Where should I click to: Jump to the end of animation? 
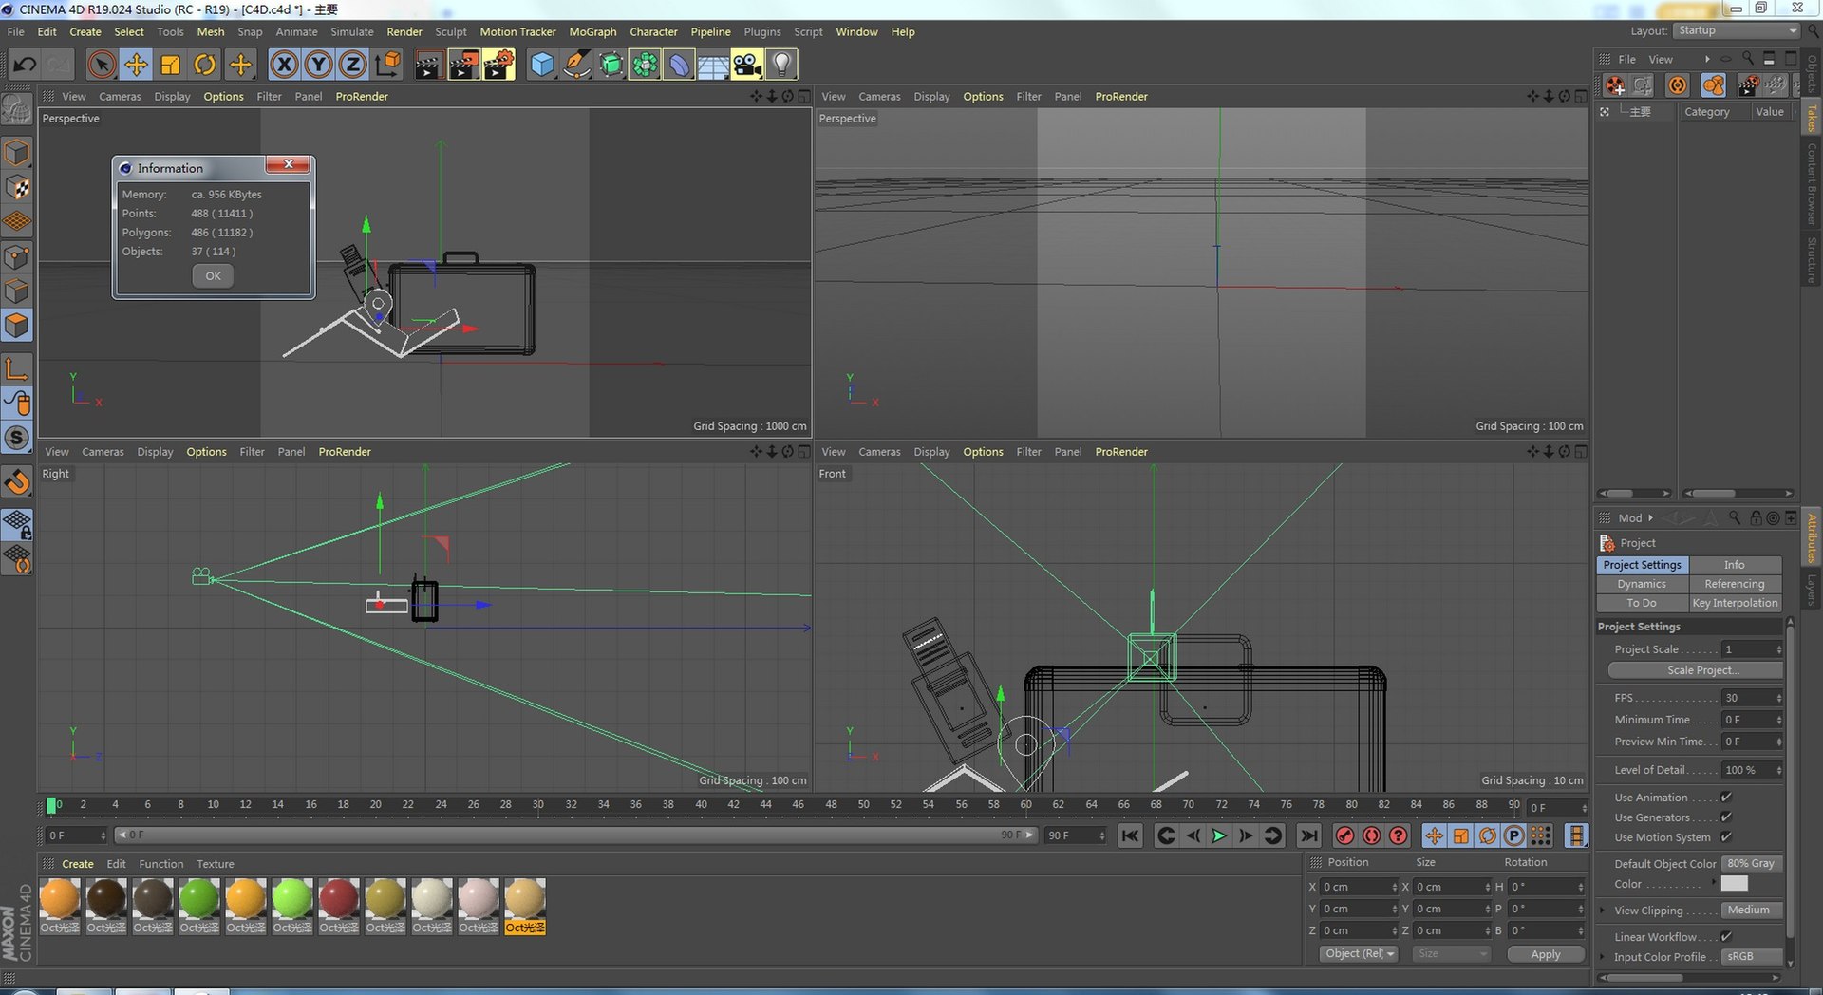coord(1308,835)
